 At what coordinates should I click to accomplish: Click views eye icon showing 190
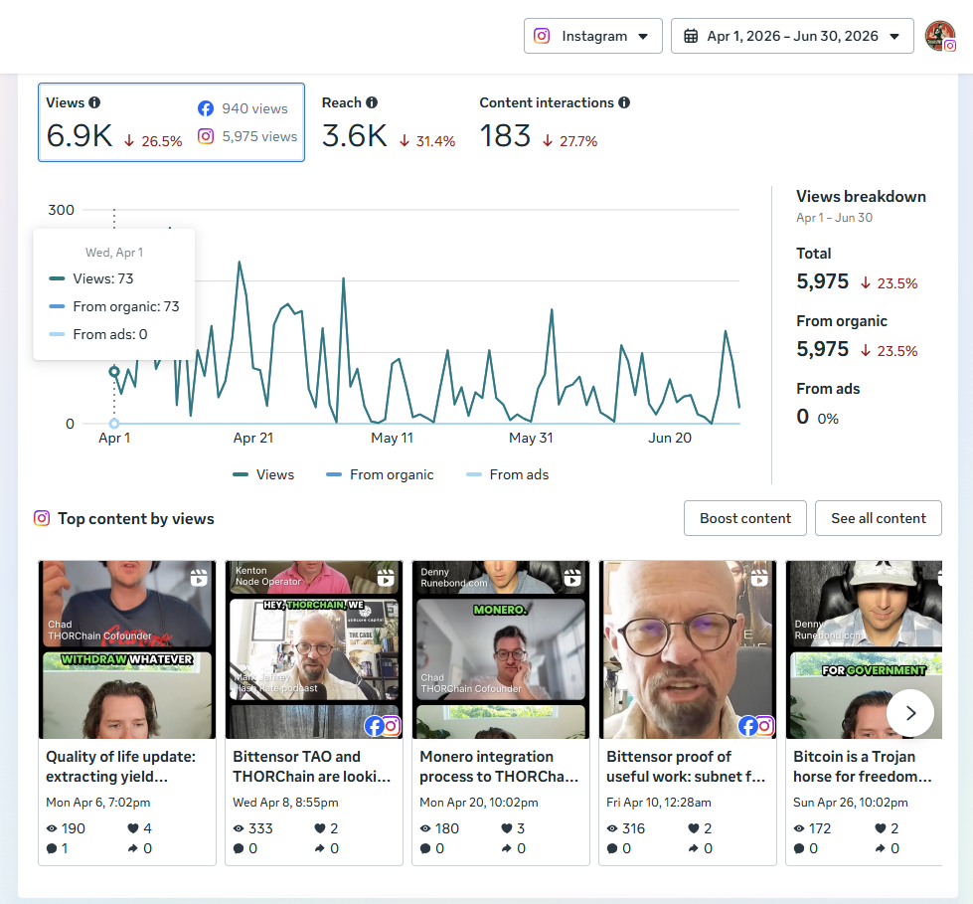pyautogui.click(x=52, y=828)
